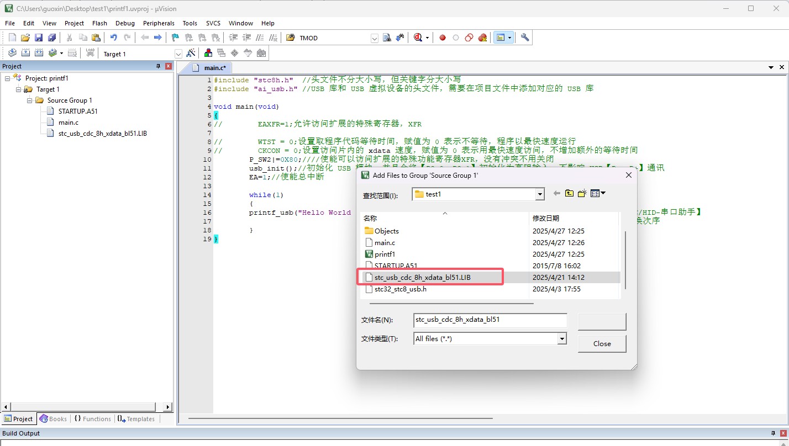Open the Target 1 selector dropdown

click(178, 54)
